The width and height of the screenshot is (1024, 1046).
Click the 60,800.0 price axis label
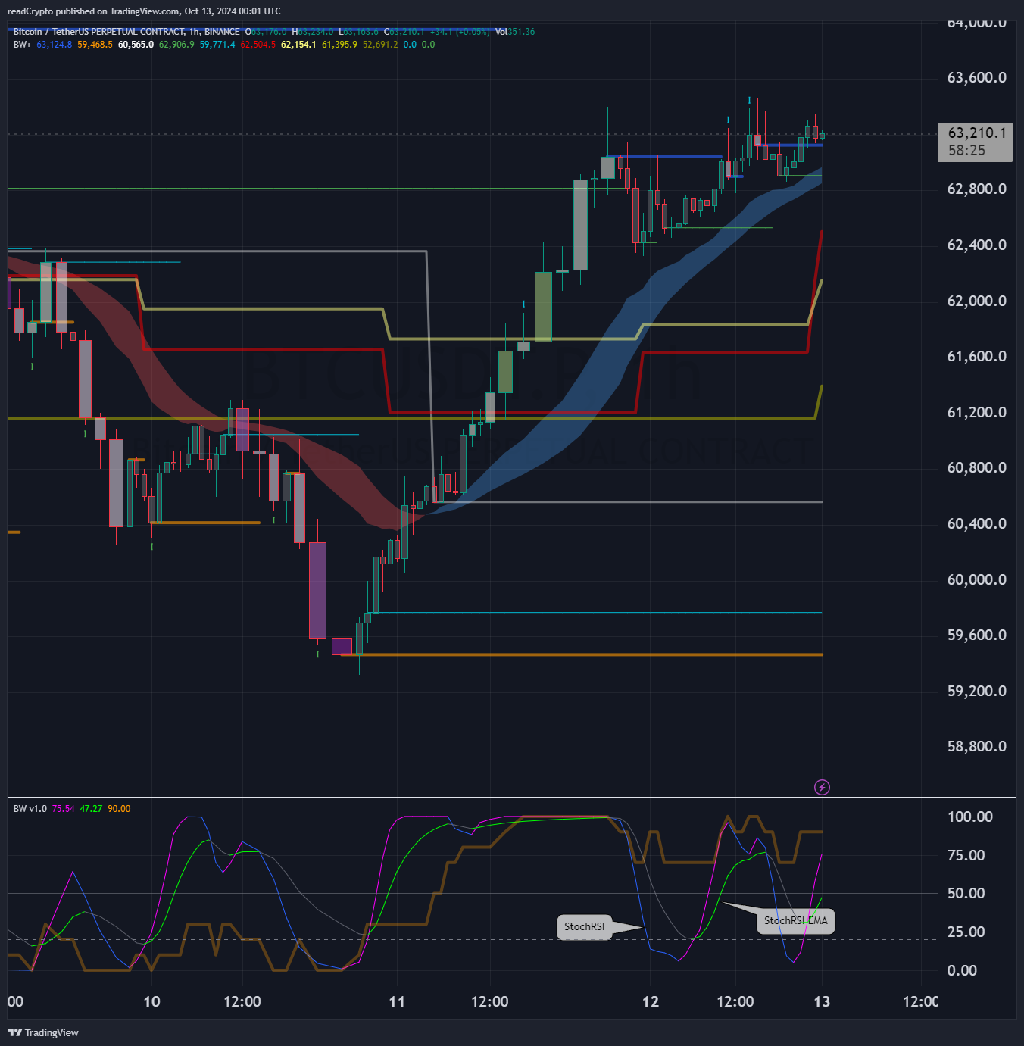coord(977,468)
